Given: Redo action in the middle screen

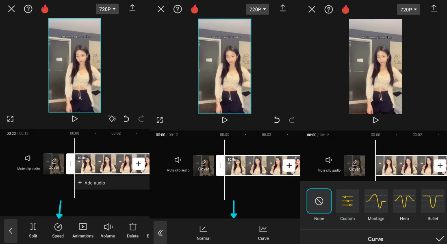Looking at the screenshot, I should point(292,120).
